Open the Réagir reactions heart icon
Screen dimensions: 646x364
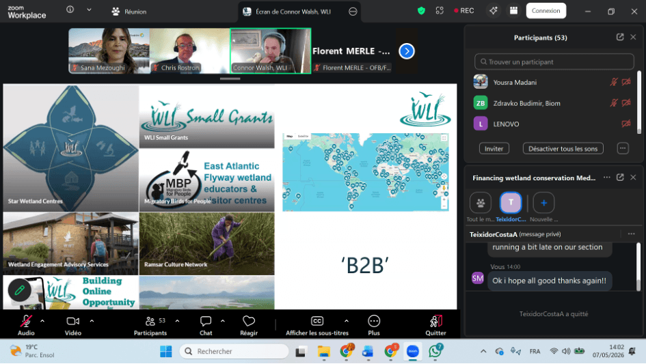(x=249, y=321)
